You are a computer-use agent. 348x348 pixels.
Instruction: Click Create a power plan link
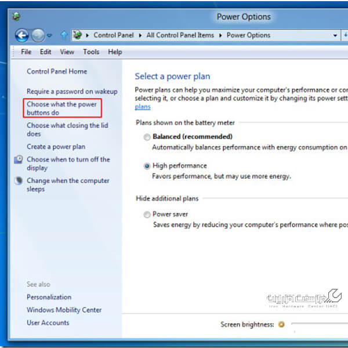pos(56,147)
